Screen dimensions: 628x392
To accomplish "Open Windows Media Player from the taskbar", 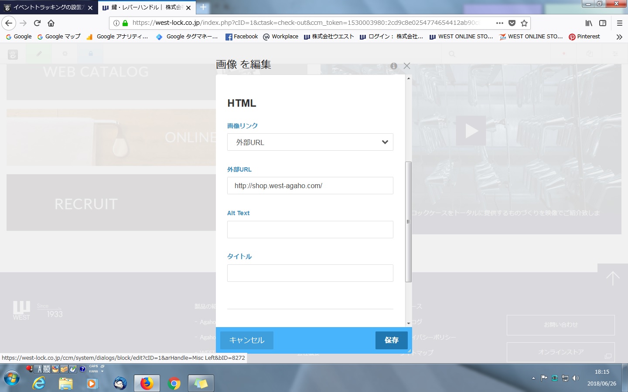I will [x=92, y=383].
